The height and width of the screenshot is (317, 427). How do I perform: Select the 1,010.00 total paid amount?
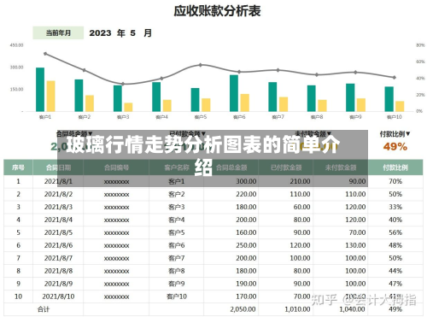(x=297, y=309)
